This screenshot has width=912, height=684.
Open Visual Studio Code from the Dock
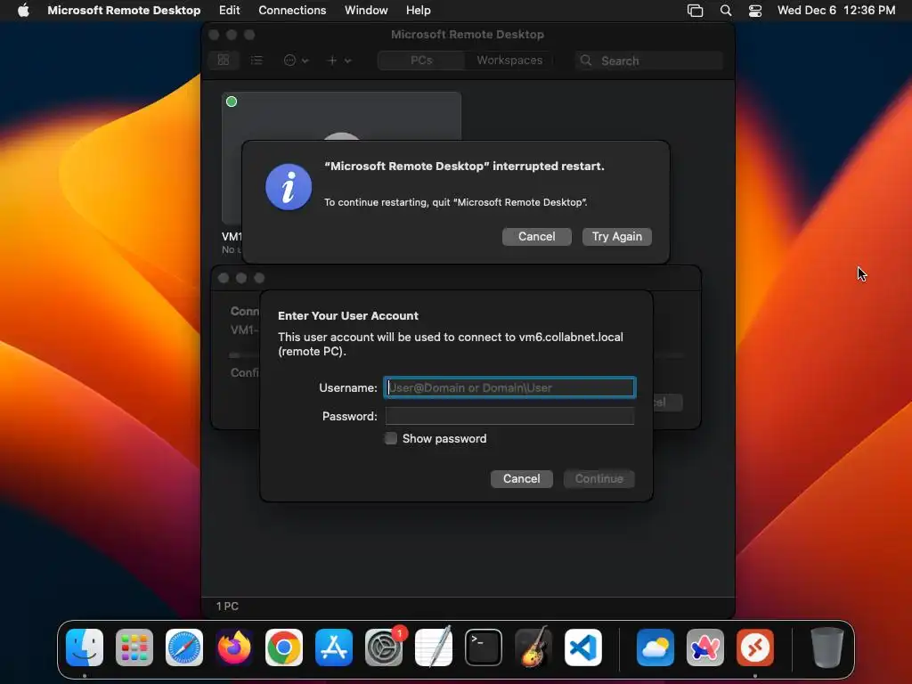tap(583, 647)
